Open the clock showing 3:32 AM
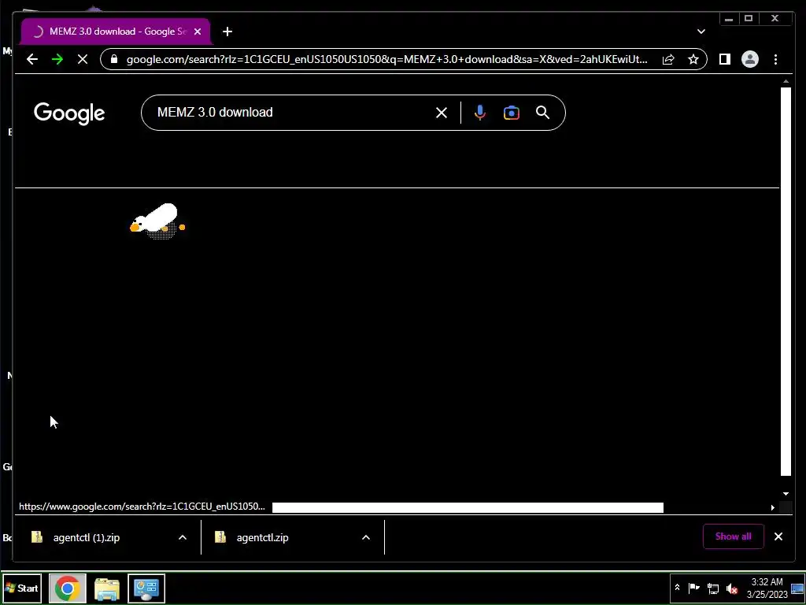Image resolution: width=806 pixels, height=605 pixels. coord(767,588)
